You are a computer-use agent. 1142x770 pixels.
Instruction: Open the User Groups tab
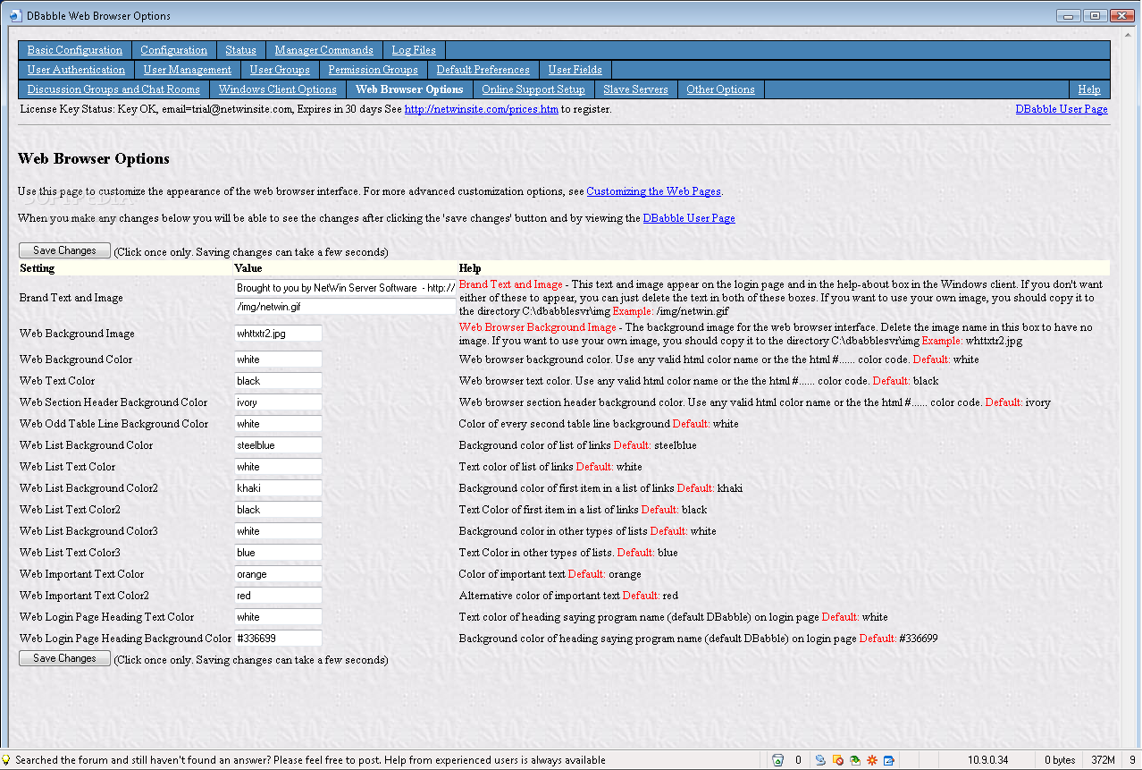[x=280, y=70]
